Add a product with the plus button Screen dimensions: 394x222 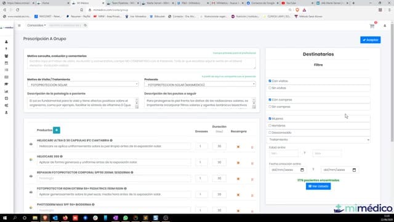pyautogui.click(x=57, y=130)
